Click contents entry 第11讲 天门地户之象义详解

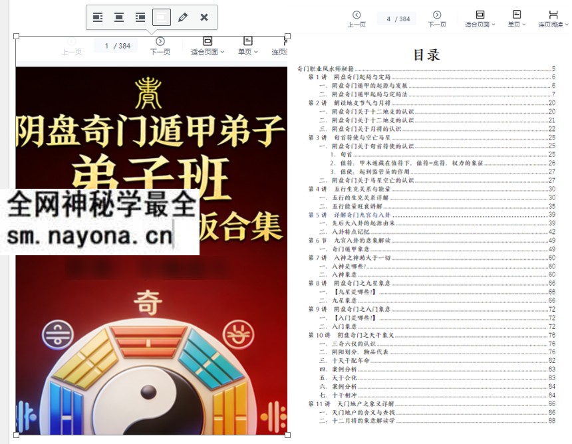[432, 404]
